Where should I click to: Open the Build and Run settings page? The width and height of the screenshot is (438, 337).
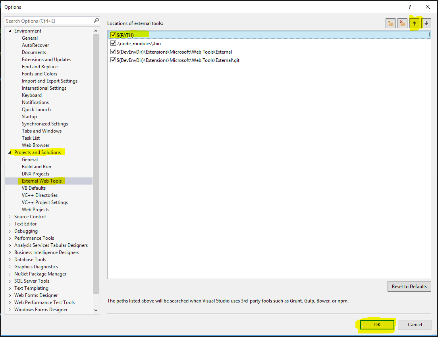point(37,167)
